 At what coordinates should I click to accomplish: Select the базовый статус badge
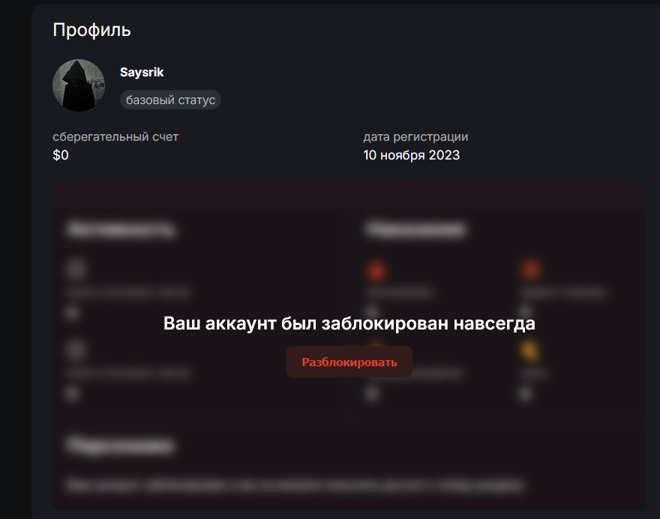(x=170, y=100)
